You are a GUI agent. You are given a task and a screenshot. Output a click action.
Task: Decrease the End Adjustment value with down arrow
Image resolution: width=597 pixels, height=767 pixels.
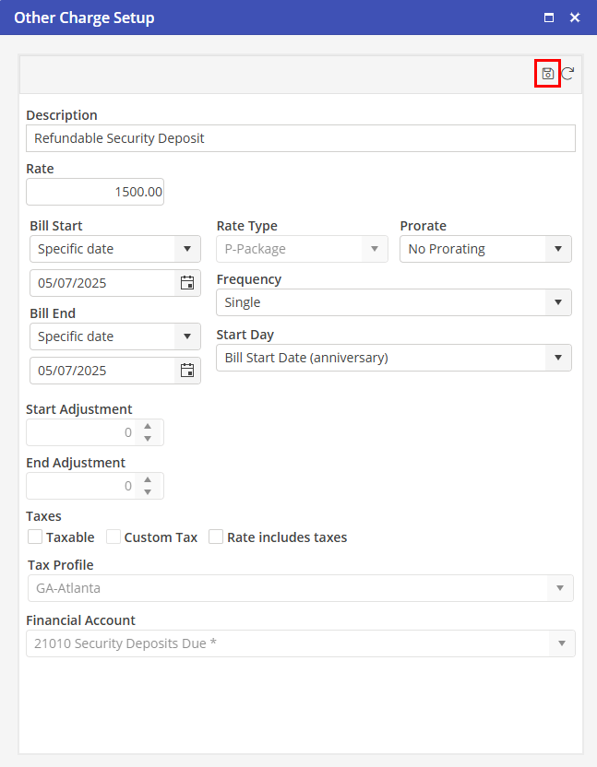pyautogui.click(x=148, y=491)
